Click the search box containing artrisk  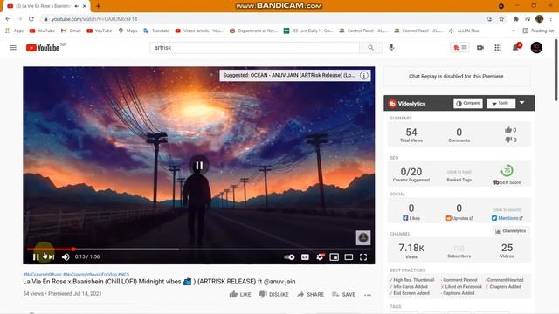coord(255,48)
